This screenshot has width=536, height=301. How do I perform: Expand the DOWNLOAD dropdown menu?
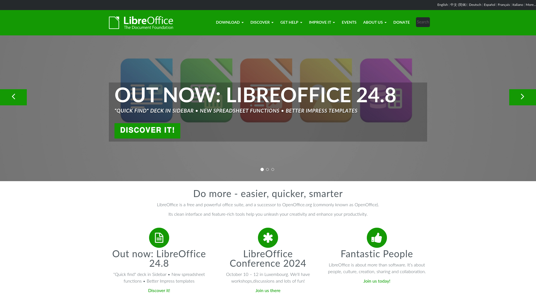pos(229,22)
